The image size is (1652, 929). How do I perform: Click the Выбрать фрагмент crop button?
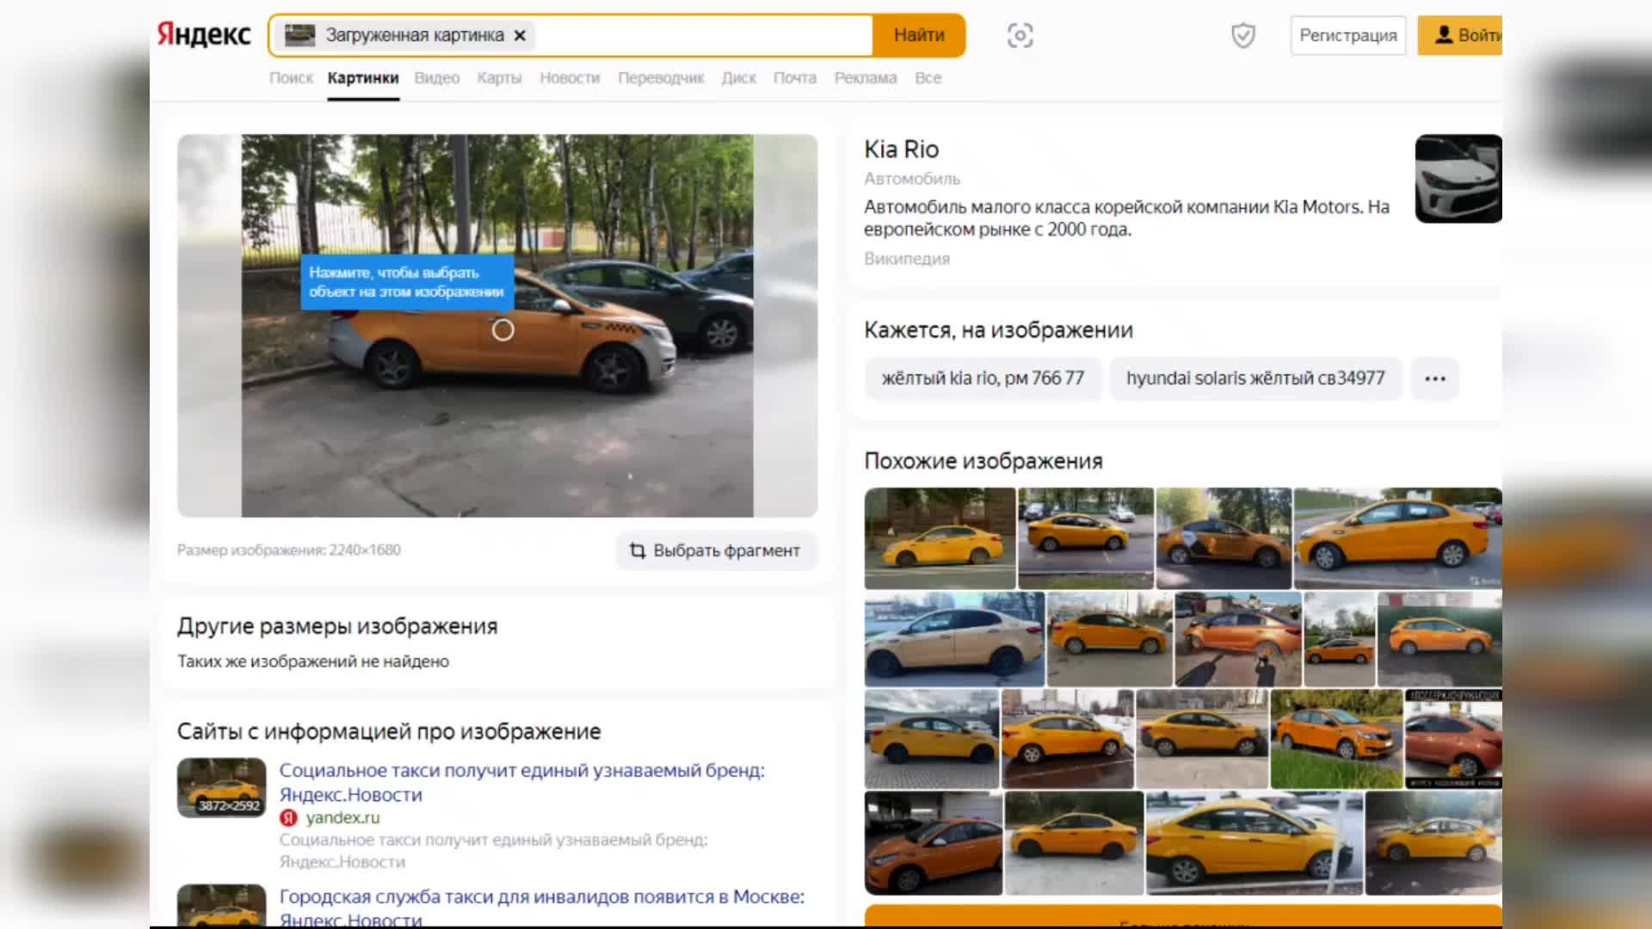click(715, 551)
